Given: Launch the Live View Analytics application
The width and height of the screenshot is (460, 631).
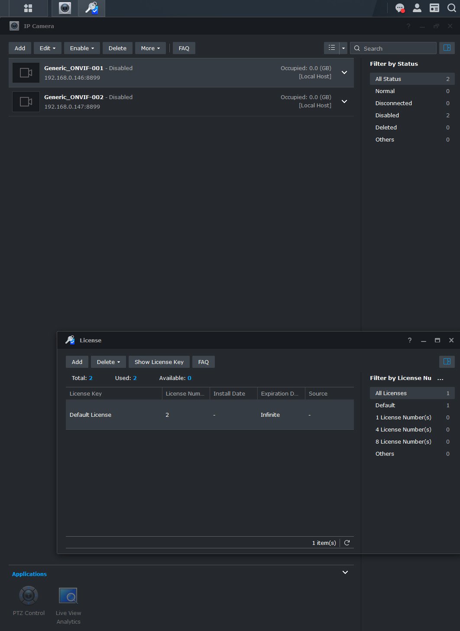Looking at the screenshot, I should (68, 596).
